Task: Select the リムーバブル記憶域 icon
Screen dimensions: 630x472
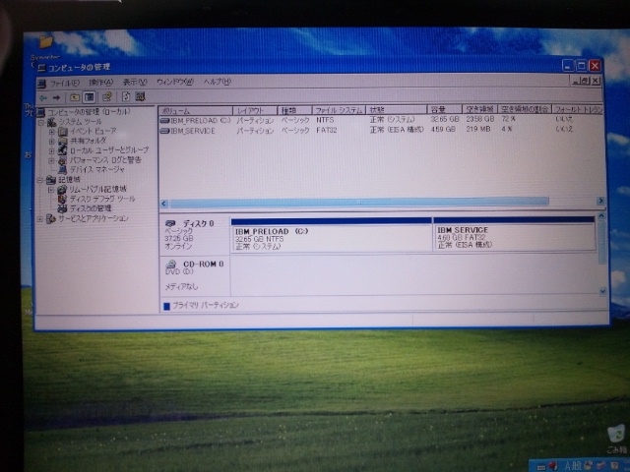Action: pos(62,190)
